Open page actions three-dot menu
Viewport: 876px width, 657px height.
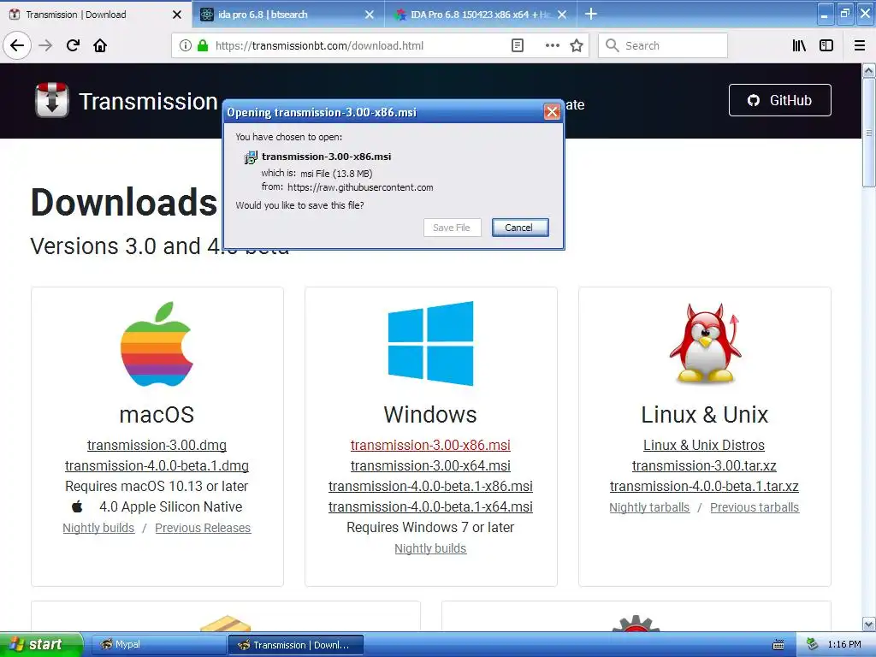[552, 46]
